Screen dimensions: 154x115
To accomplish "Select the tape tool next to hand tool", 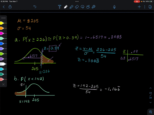I will (94, 7).
